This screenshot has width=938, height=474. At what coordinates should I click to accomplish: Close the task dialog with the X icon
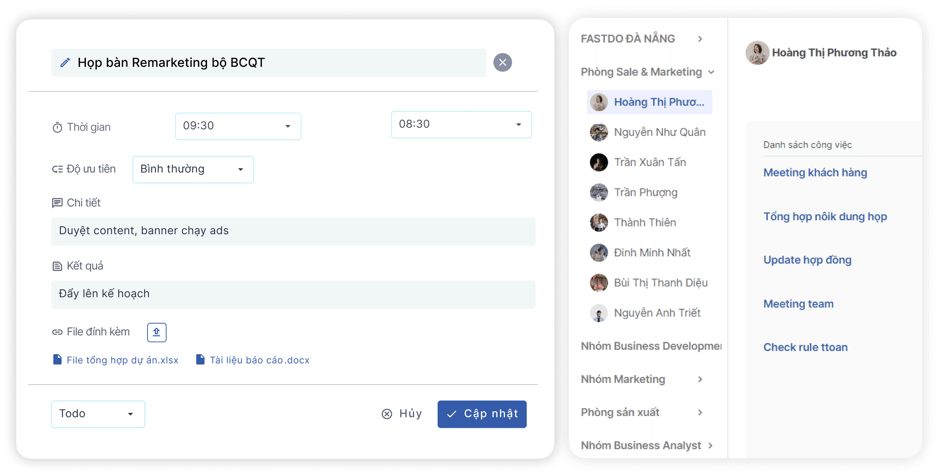(502, 63)
